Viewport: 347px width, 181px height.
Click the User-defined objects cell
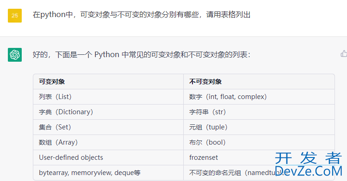tap(108, 158)
